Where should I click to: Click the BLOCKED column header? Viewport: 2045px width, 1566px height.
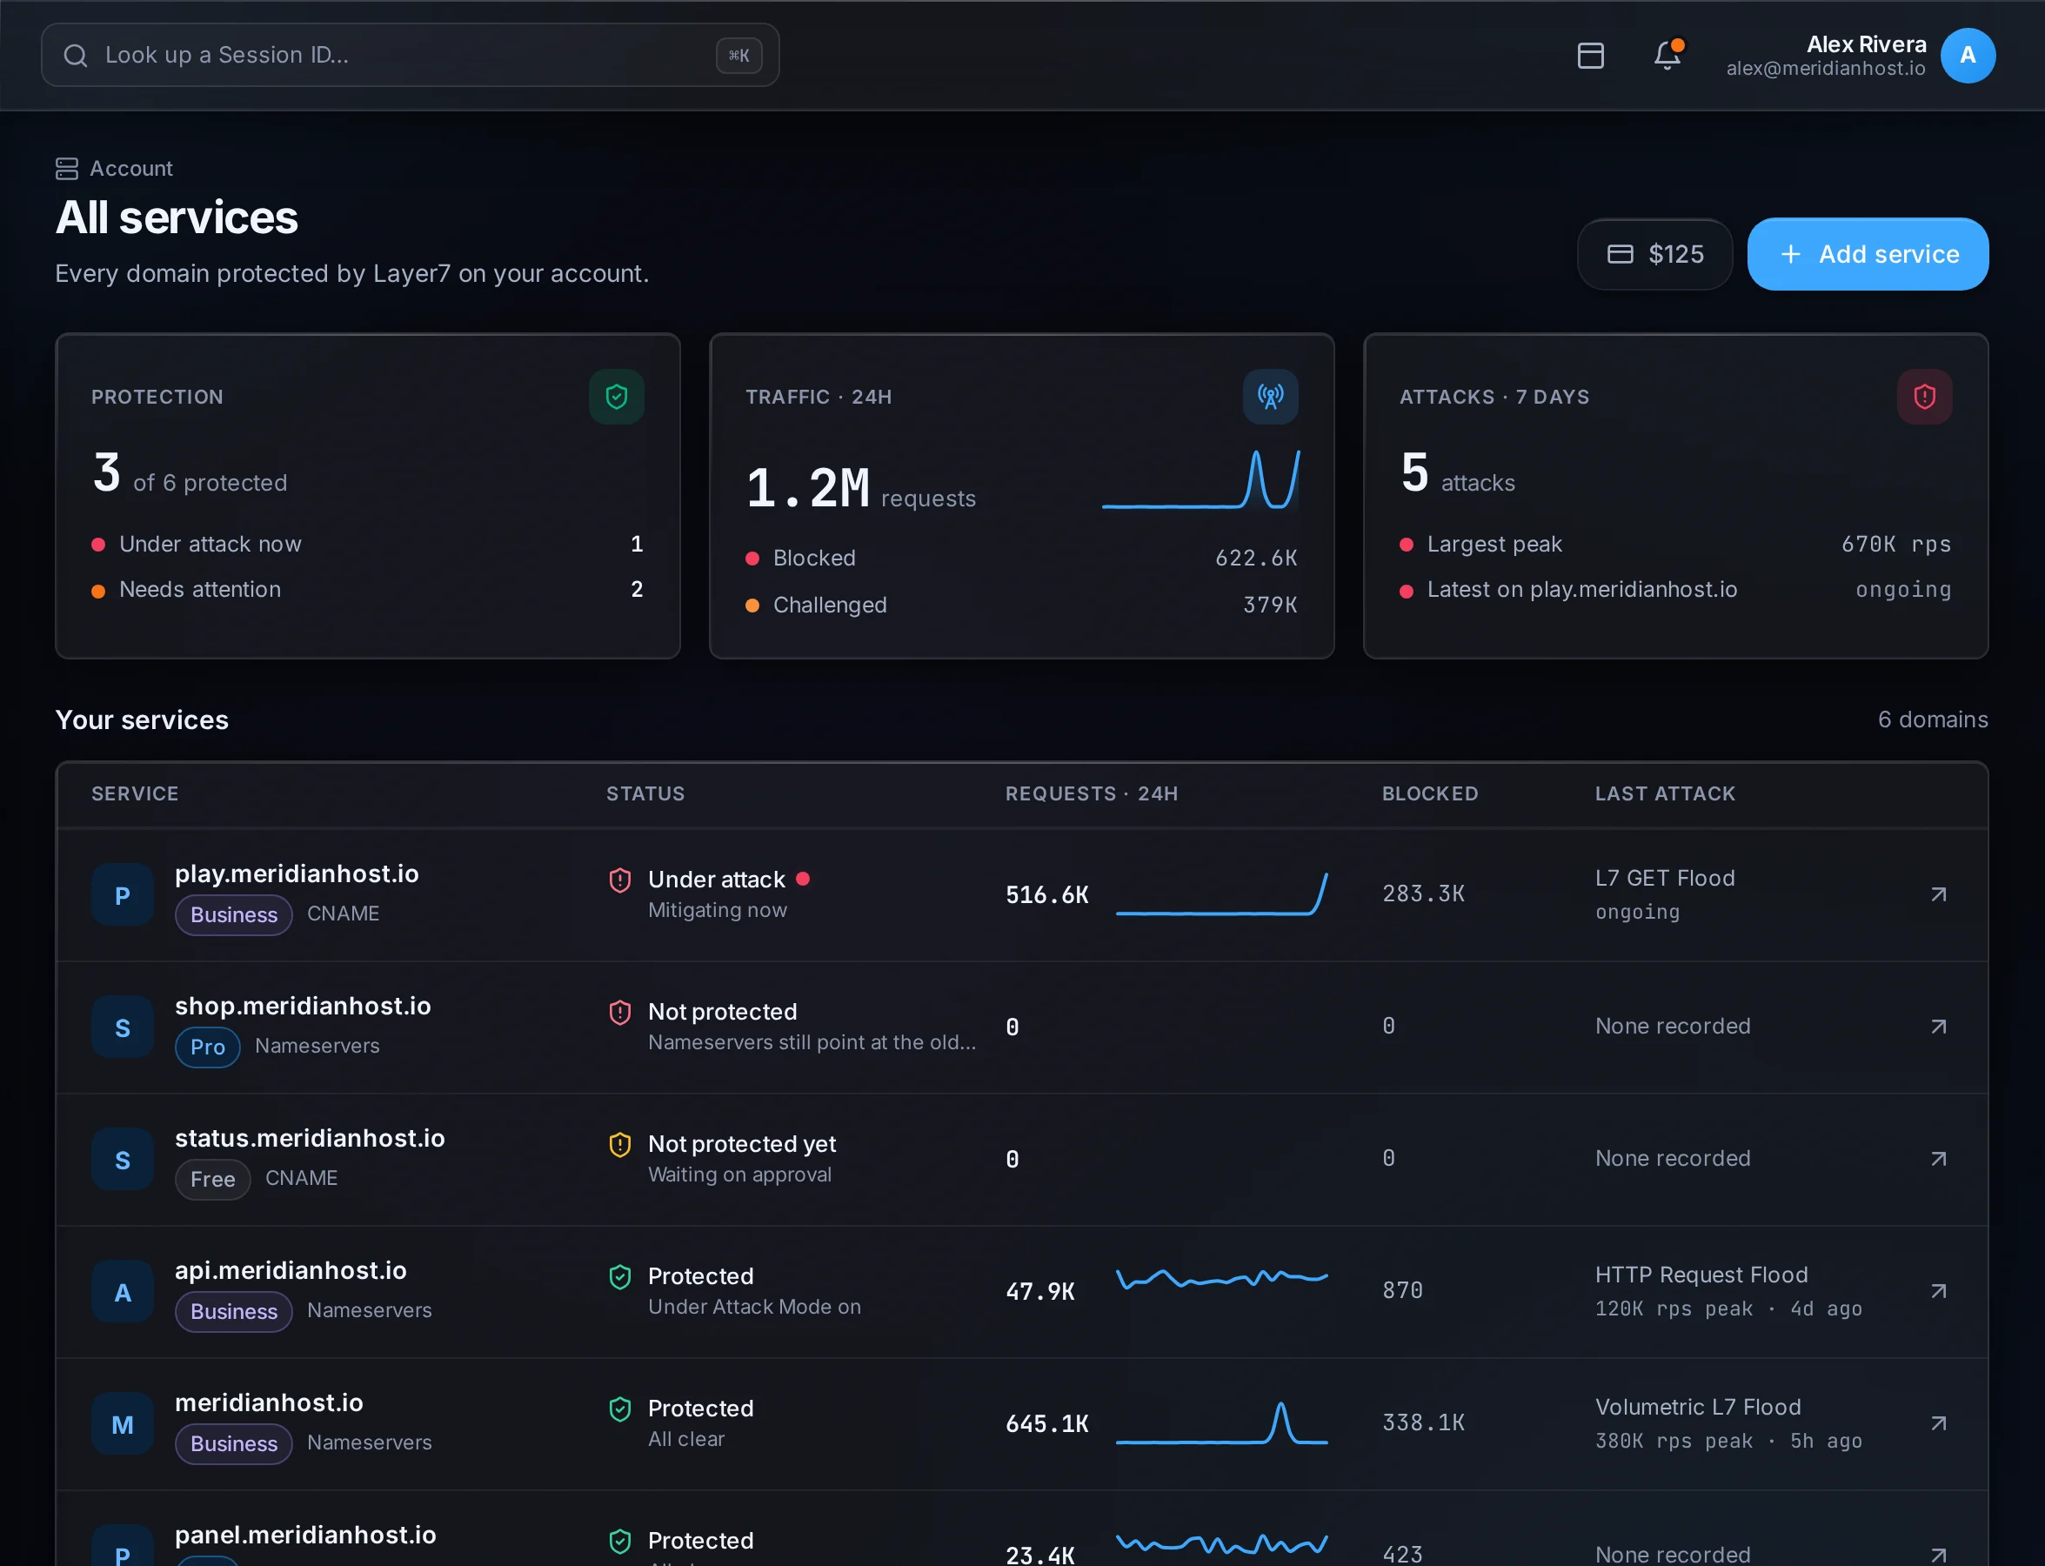[1430, 794]
